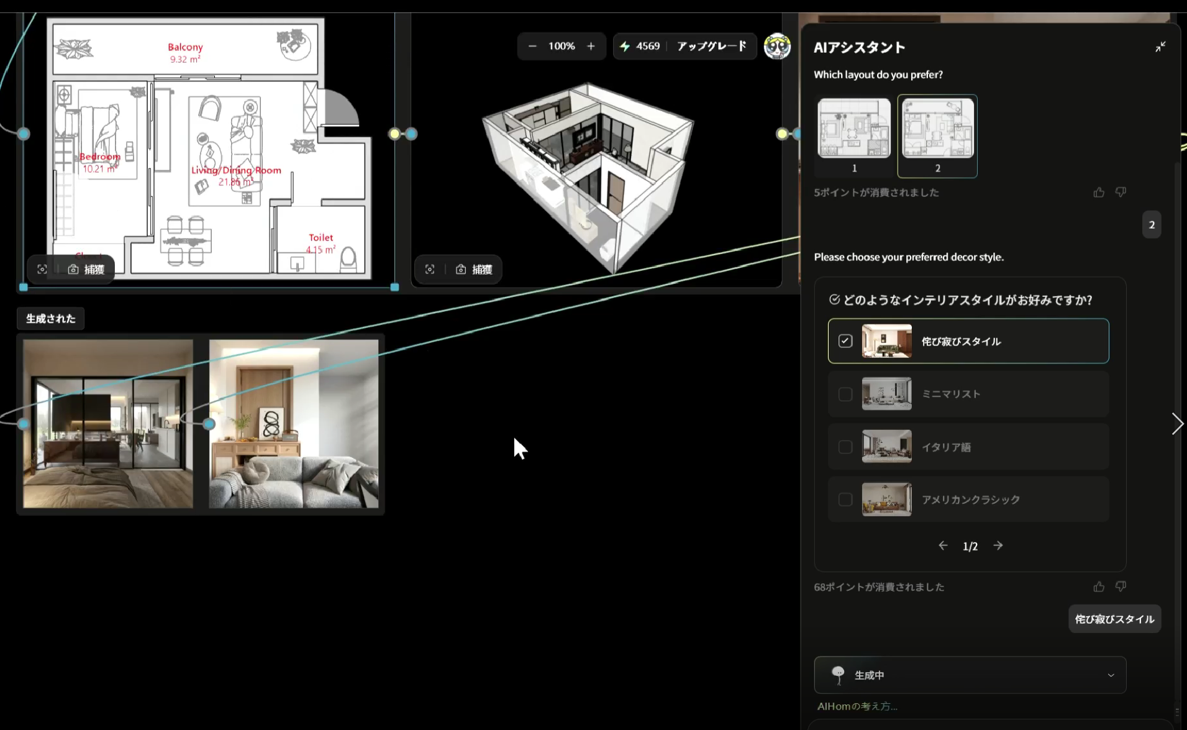Select layout thumbnail 2
Screen dimensions: 1187x730
[x=937, y=136]
